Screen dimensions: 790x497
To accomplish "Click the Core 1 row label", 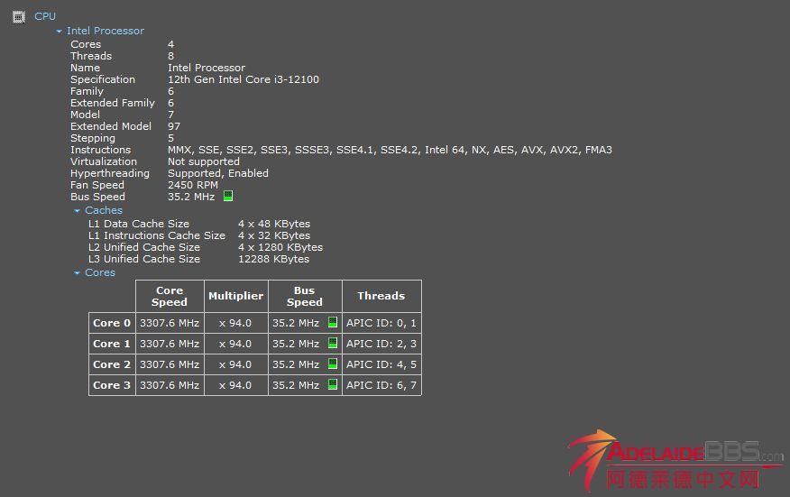I will [112, 344].
